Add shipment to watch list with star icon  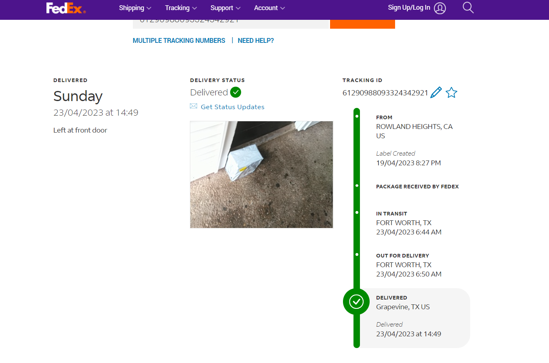(451, 93)
